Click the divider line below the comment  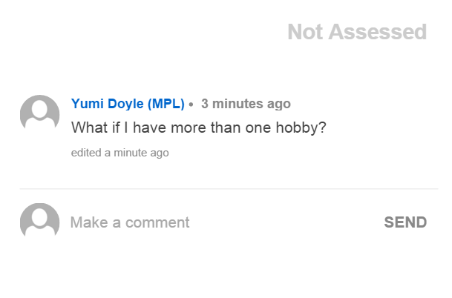(229, 189)
